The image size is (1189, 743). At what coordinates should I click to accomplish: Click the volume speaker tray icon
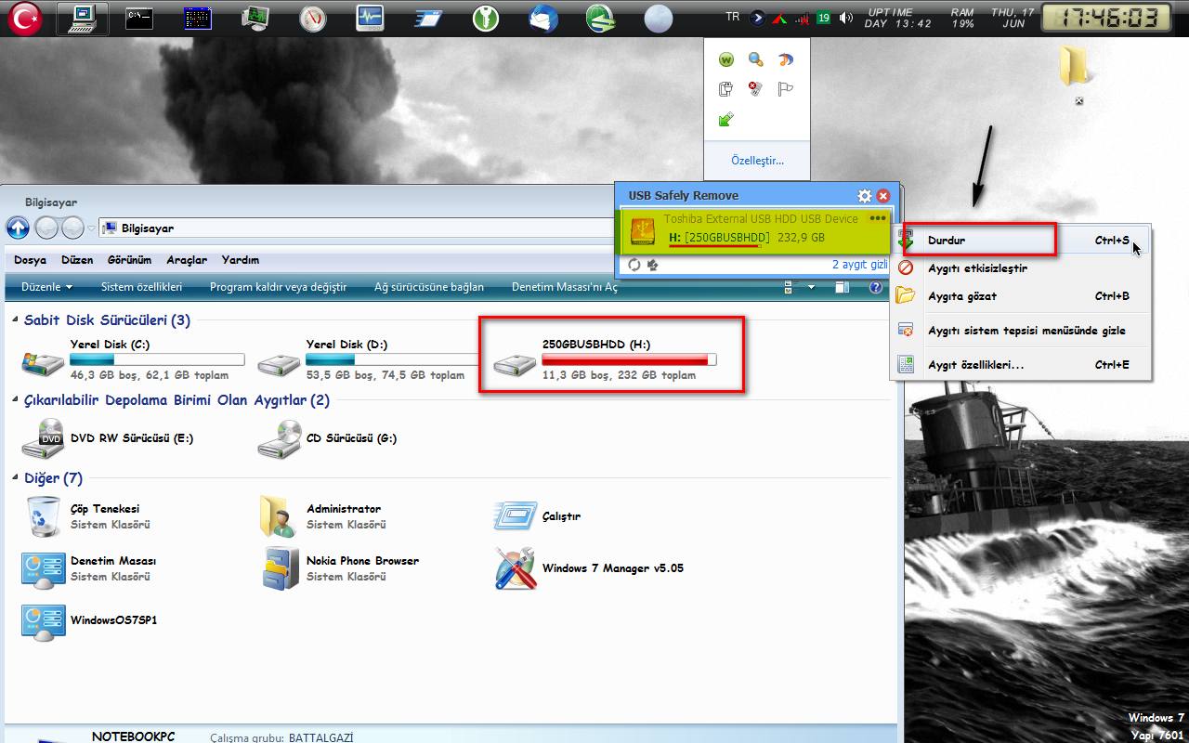[x=845, y=18]
